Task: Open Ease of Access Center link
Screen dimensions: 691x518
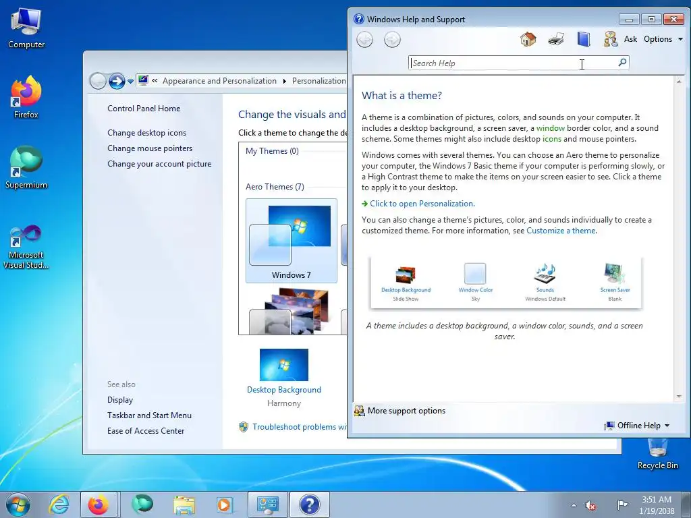Action: click(146, 431)
